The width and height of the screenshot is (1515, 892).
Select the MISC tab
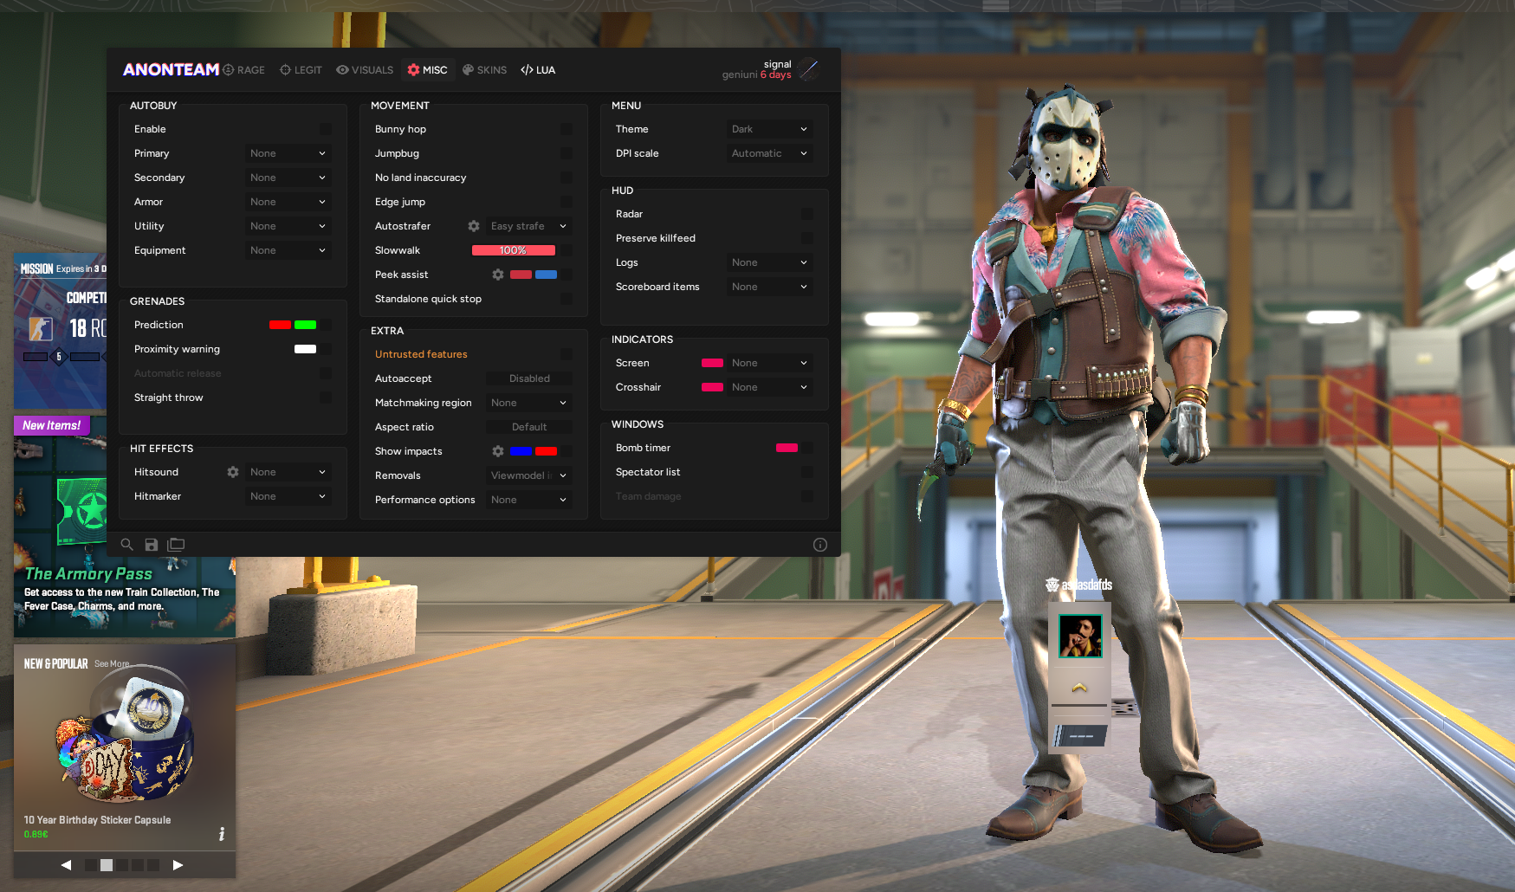[x=428, y=70]
